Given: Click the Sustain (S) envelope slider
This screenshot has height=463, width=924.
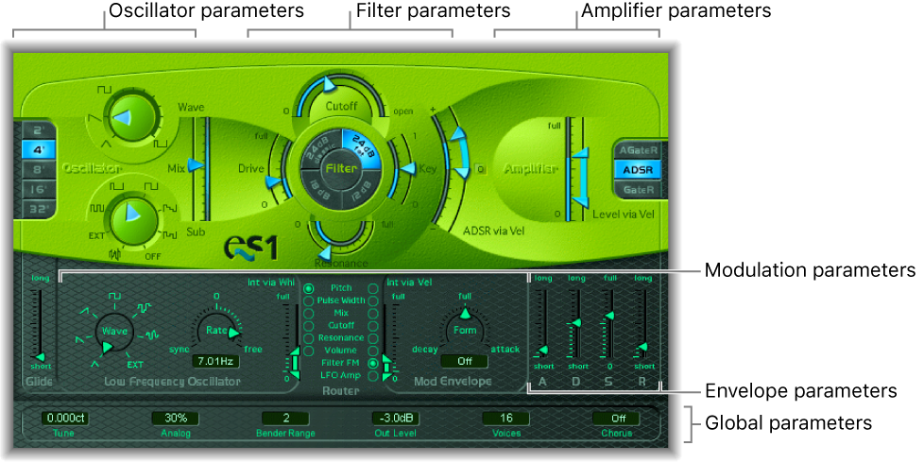Looking at the screenshot, I should tap(610, 316).
